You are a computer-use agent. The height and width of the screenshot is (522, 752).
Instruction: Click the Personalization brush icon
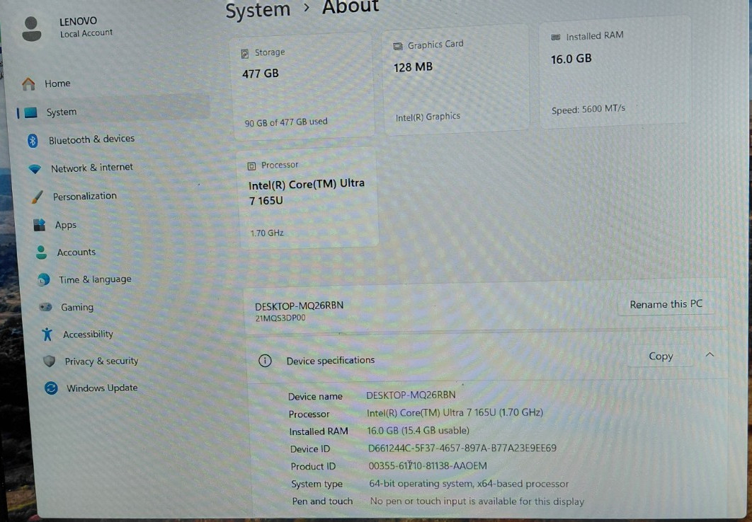pos(38,197)
